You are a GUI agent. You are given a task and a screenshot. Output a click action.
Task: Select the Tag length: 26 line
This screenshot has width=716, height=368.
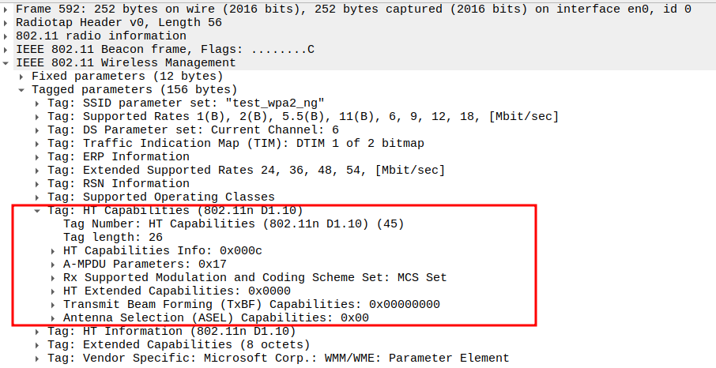click(113, 237)
